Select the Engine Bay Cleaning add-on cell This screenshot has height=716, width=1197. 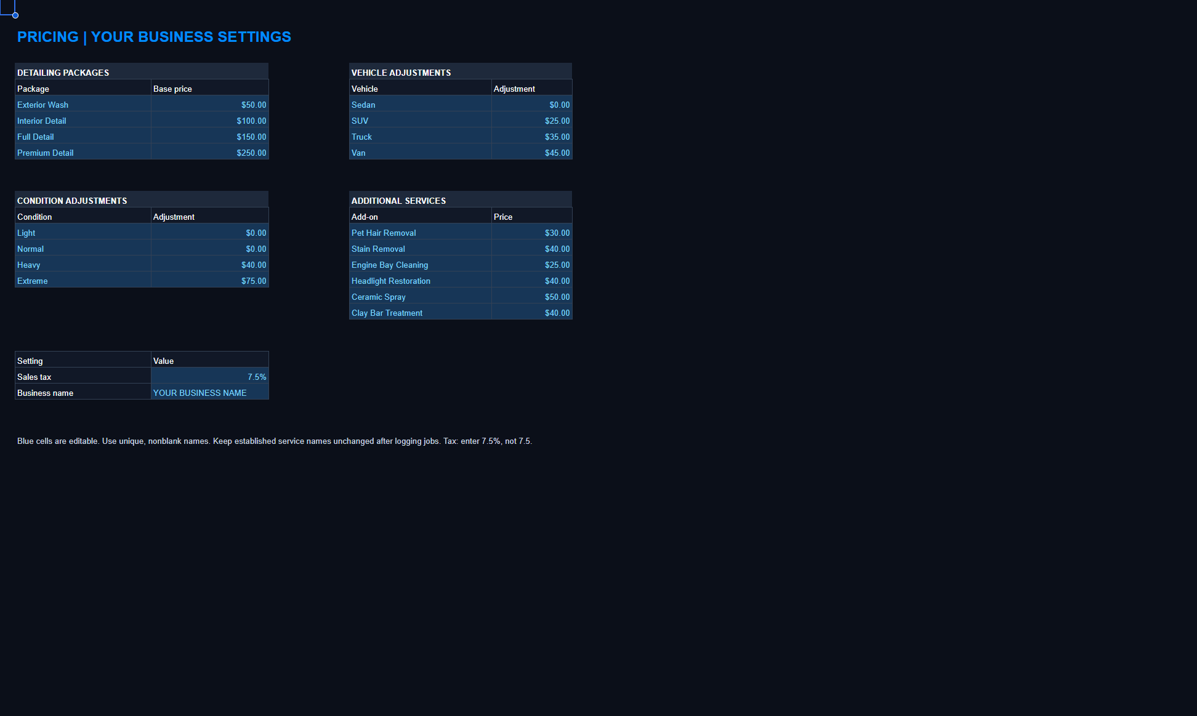point(420,265)
